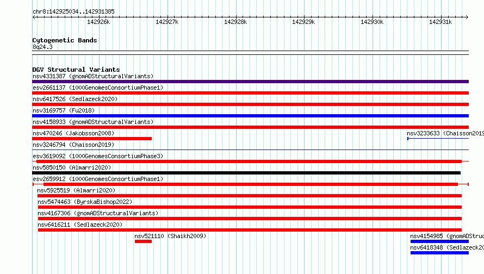484x274 pixels.
Task: Click the chr8:142925034..142931385 coordinate label
Action: tap(73, 11)
